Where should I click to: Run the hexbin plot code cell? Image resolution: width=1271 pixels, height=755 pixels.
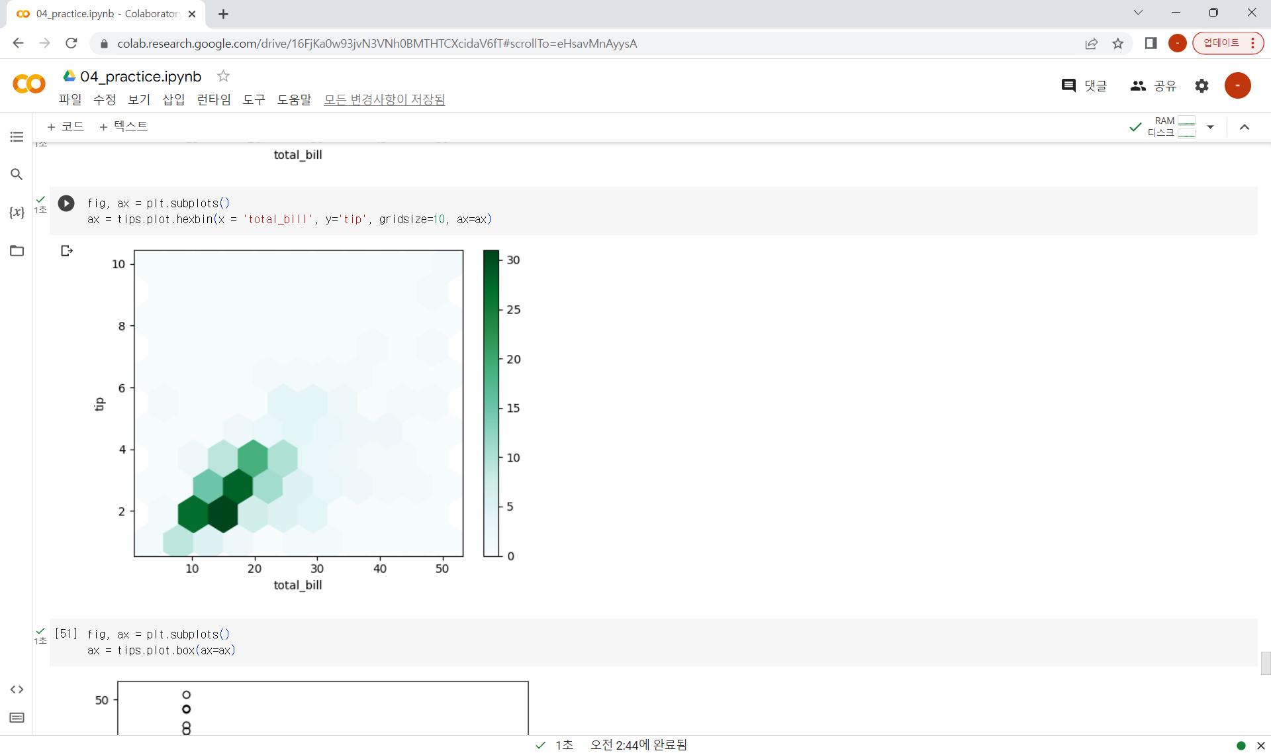(x=66, y=203)
